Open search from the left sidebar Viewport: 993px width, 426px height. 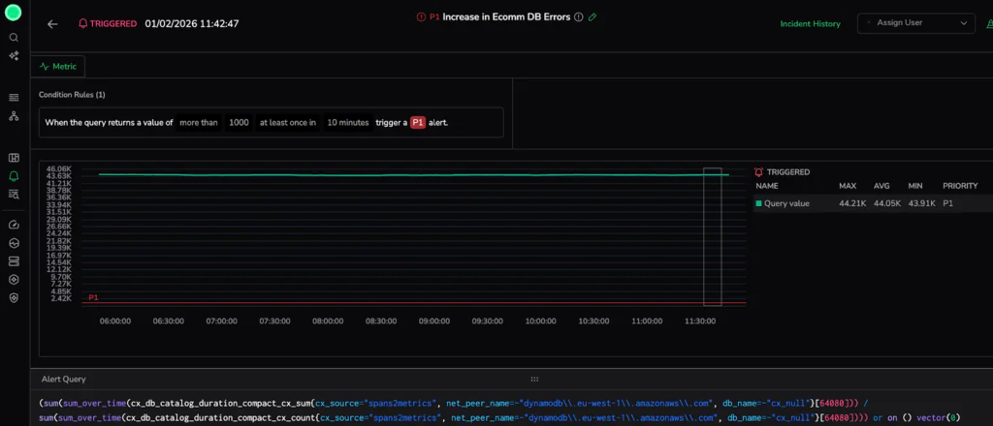14,38
